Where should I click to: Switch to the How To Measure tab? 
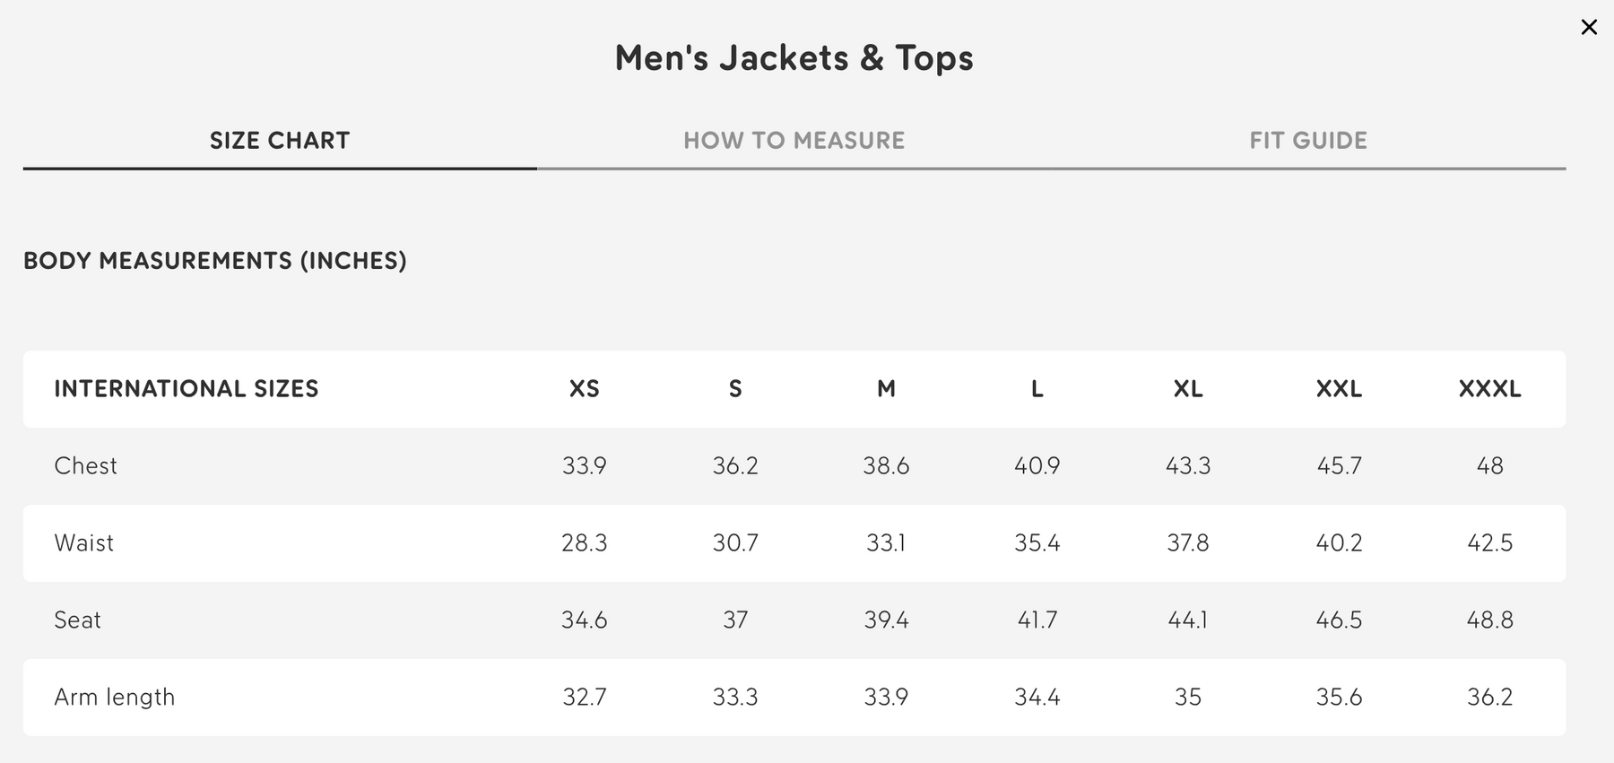coord(794,141)
